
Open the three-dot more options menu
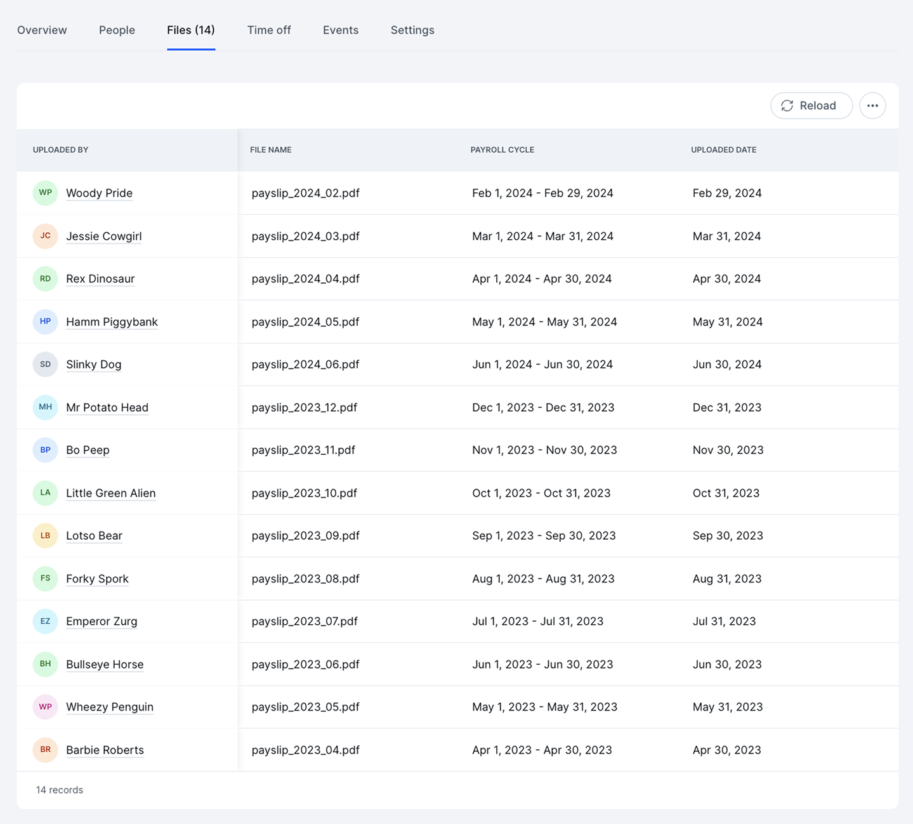872,105
